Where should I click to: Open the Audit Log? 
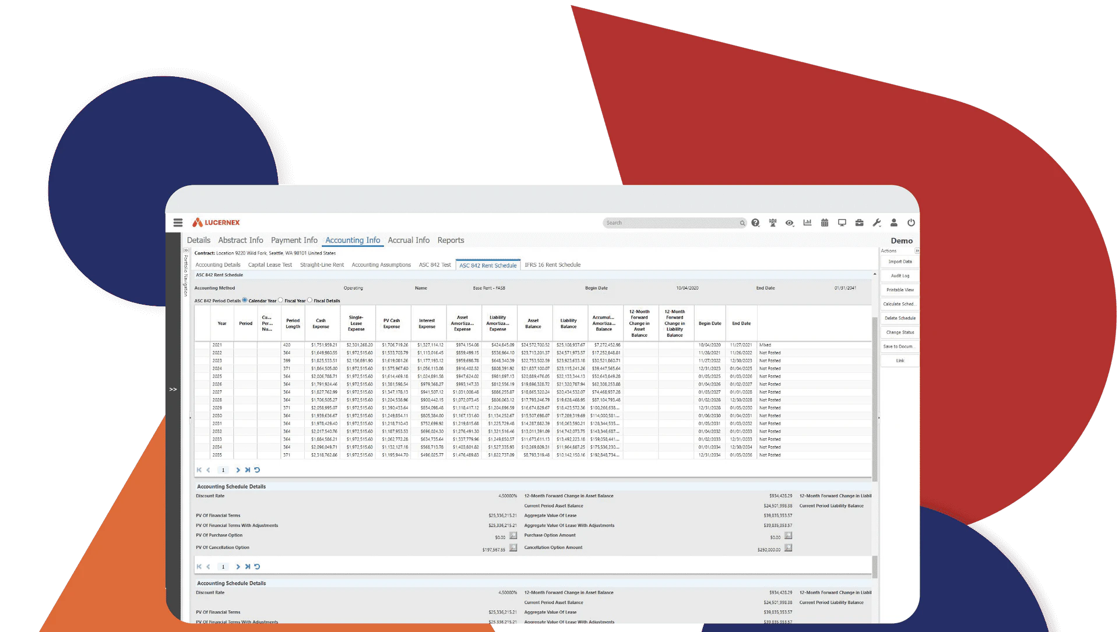coord(899,276)
